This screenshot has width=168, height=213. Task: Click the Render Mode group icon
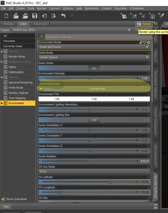[5, 56]
